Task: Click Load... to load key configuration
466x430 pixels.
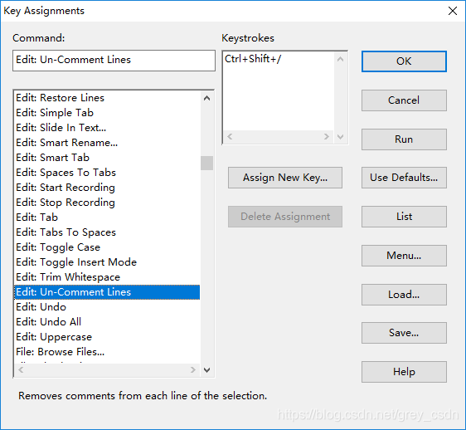Action: 404,295
